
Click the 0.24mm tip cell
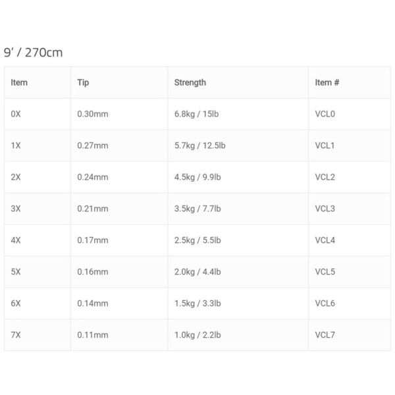(x=92, y=177)
